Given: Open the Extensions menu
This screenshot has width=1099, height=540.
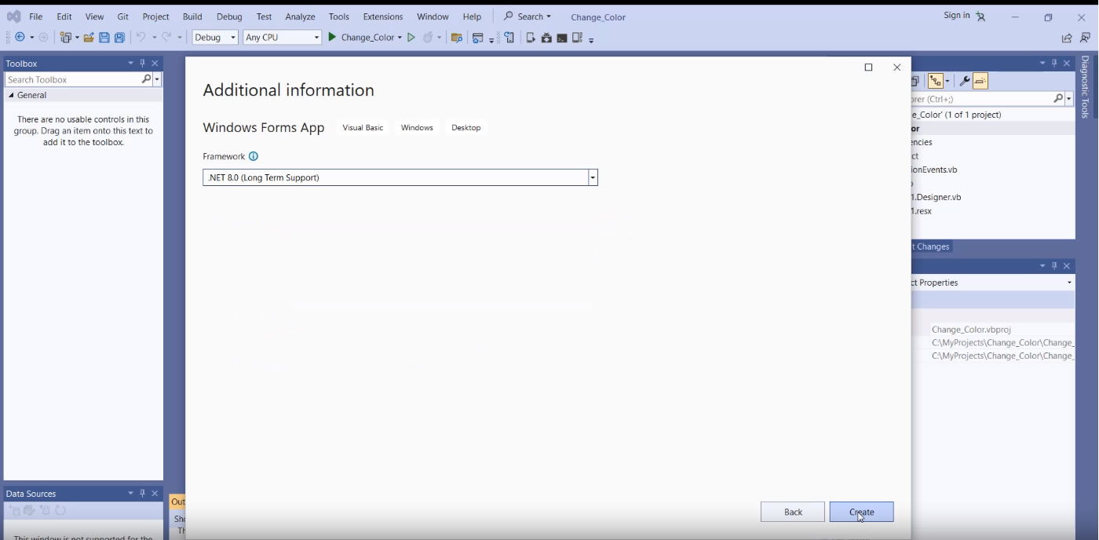Looking at the screenshot, I should [382, 16].
